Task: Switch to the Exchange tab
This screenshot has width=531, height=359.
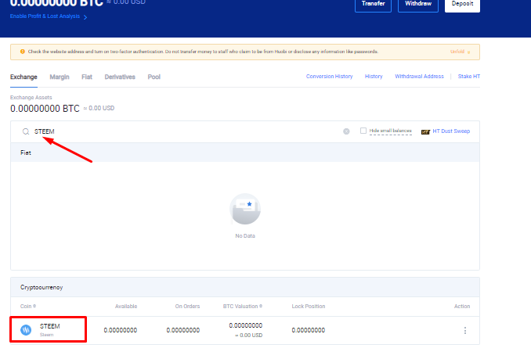Action: click(x=23, y=77)
